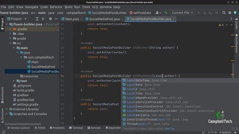Open the Build menu
The image size is (239, 134).
68,7
